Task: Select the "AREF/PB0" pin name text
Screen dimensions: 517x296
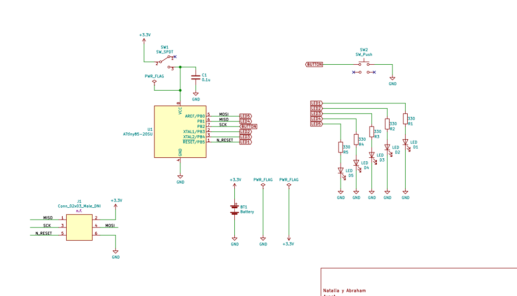Action: tap(195, 116)
